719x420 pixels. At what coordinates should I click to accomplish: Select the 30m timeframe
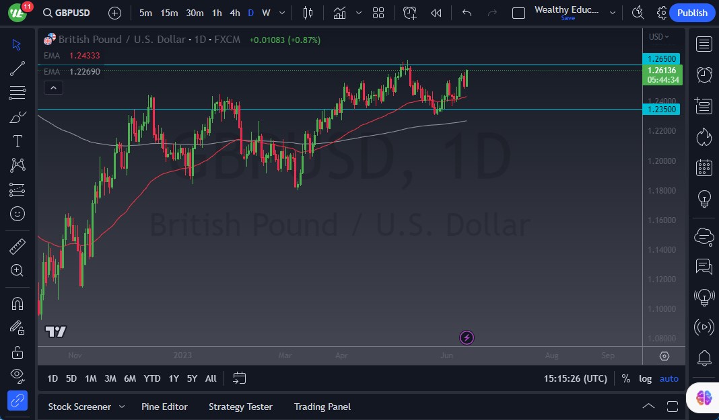pyautogui.click(x=195, y=13)
